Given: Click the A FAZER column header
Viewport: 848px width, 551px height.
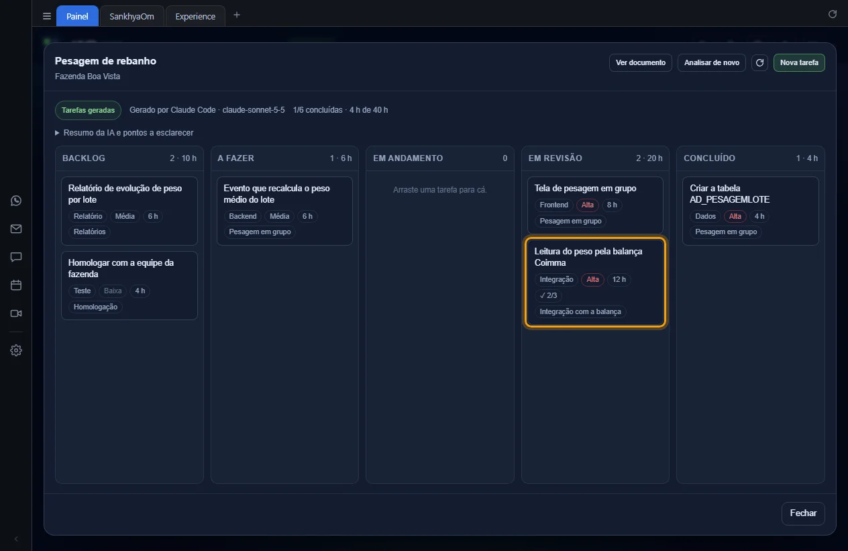Looking at the screenshot, I should [x=284, y=158].
